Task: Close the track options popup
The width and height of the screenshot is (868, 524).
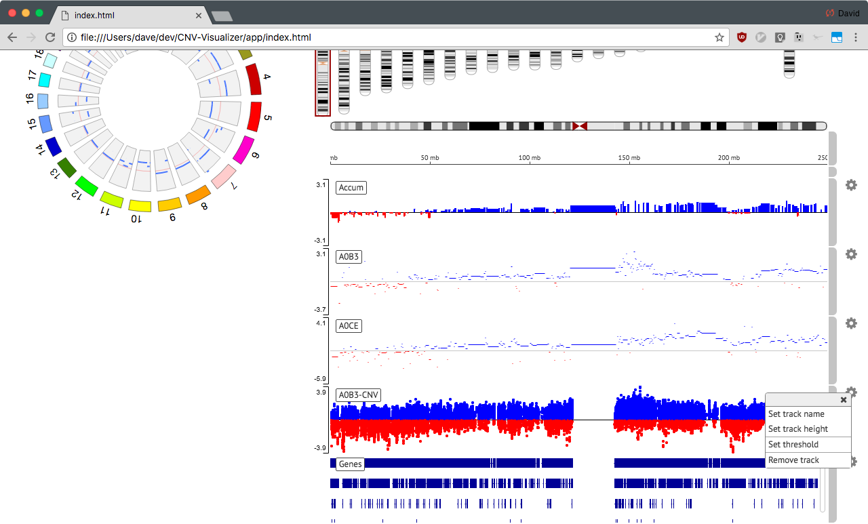Action: 844,400
